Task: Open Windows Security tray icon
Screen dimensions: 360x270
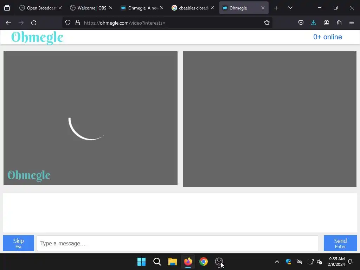Action: pos(288,262)
